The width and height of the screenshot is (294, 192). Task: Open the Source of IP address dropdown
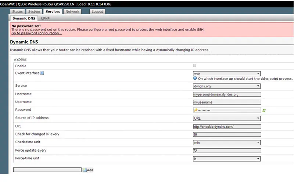227,118
